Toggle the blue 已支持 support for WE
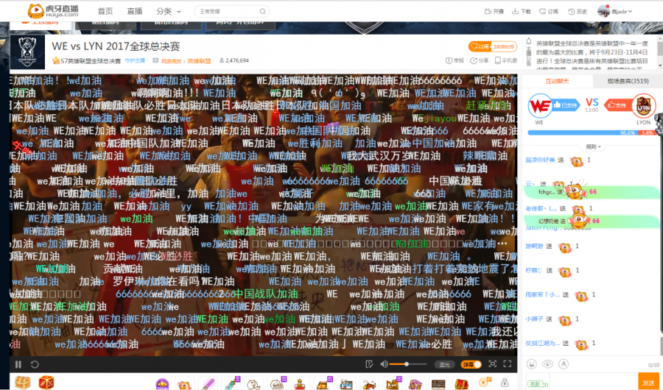Screen dimensions: 663x390 point(565,104)
